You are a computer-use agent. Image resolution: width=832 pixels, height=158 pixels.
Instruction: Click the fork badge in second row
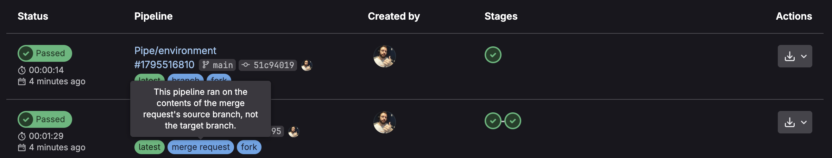249,147
